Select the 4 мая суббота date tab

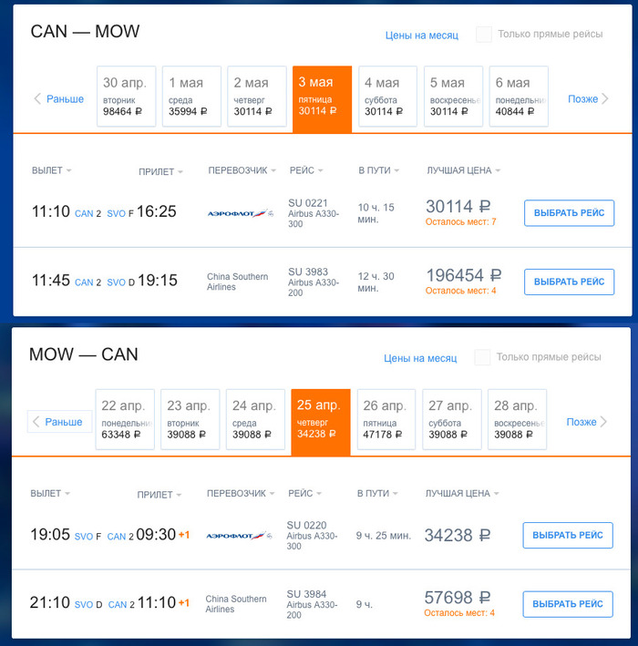387,96
